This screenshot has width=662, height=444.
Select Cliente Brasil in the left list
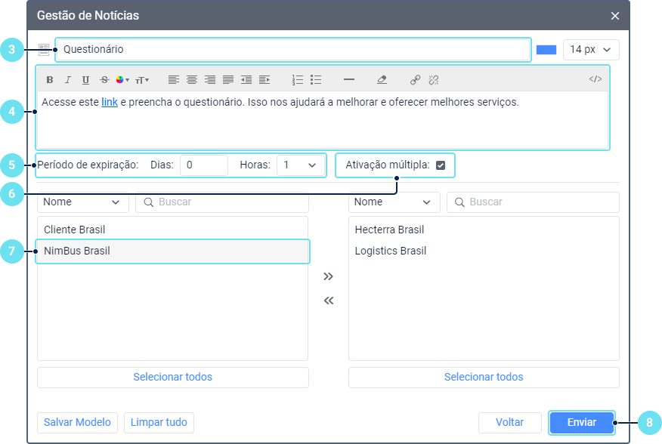[75, 230]
